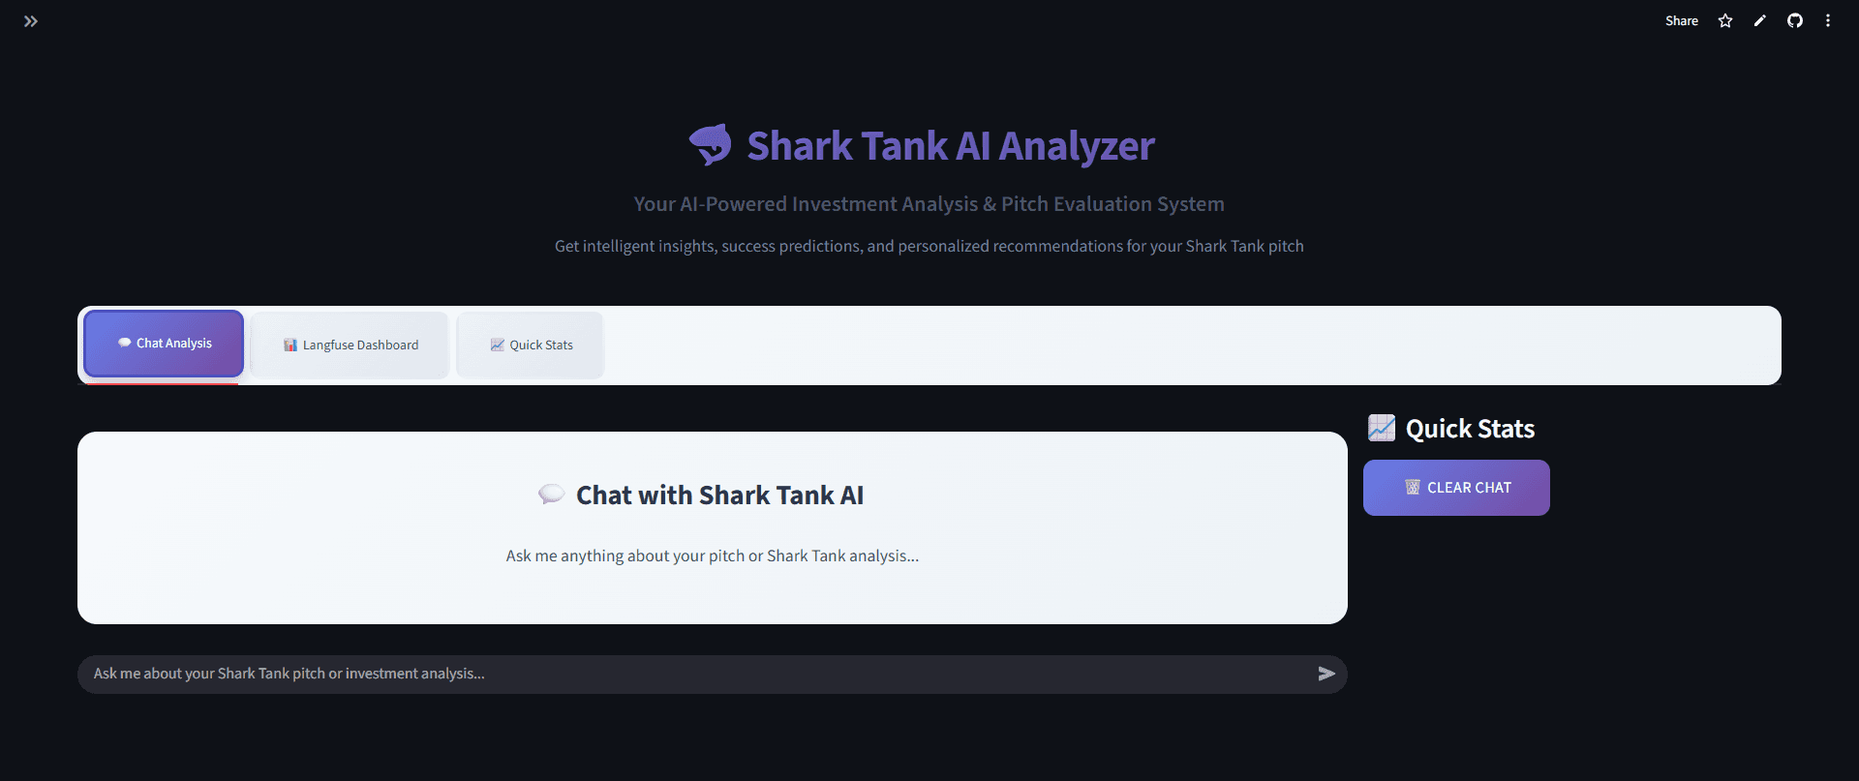Star this app using the favorite icon
This screenshot has height=781, width=1859.
pos(1724,20)
